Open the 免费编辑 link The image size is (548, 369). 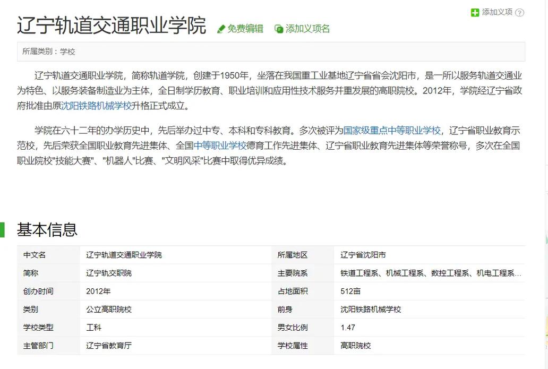pos(245,29)
